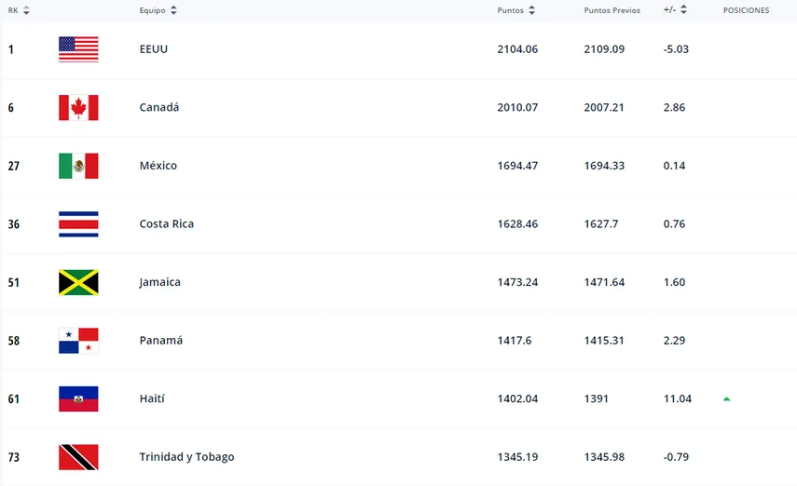Click the Jamaica flag icon
This screenshot has width=797, height=486.
click(78, 282)
